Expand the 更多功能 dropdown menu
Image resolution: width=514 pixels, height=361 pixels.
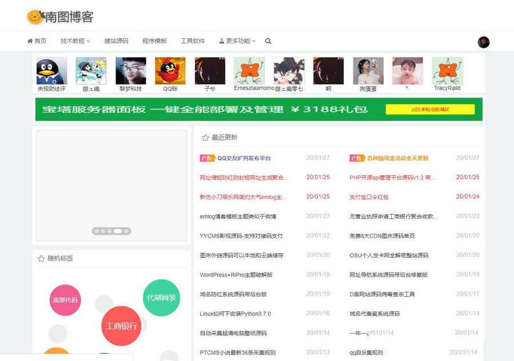[238, 41]
